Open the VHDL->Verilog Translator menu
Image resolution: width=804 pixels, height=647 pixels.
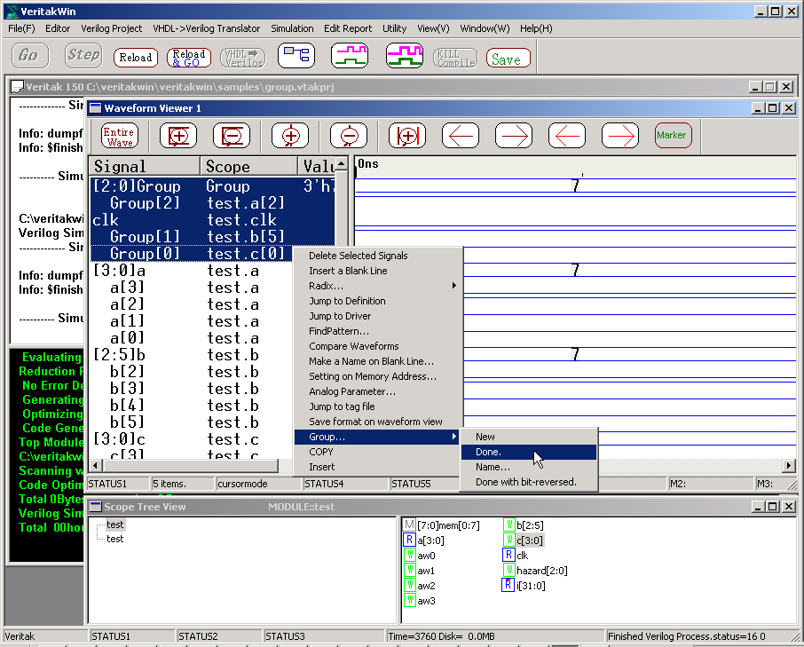coord(206,28)
